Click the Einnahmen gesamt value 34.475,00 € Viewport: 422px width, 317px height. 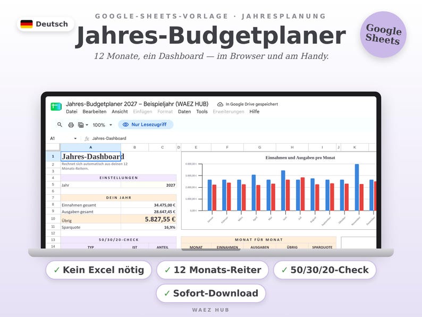149,205
